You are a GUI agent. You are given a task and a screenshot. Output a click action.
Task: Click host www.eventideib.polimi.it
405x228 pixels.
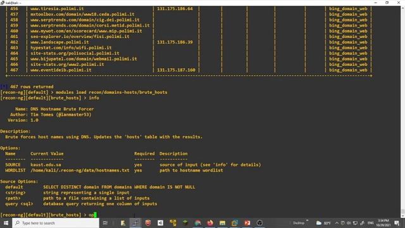(61, 70)
